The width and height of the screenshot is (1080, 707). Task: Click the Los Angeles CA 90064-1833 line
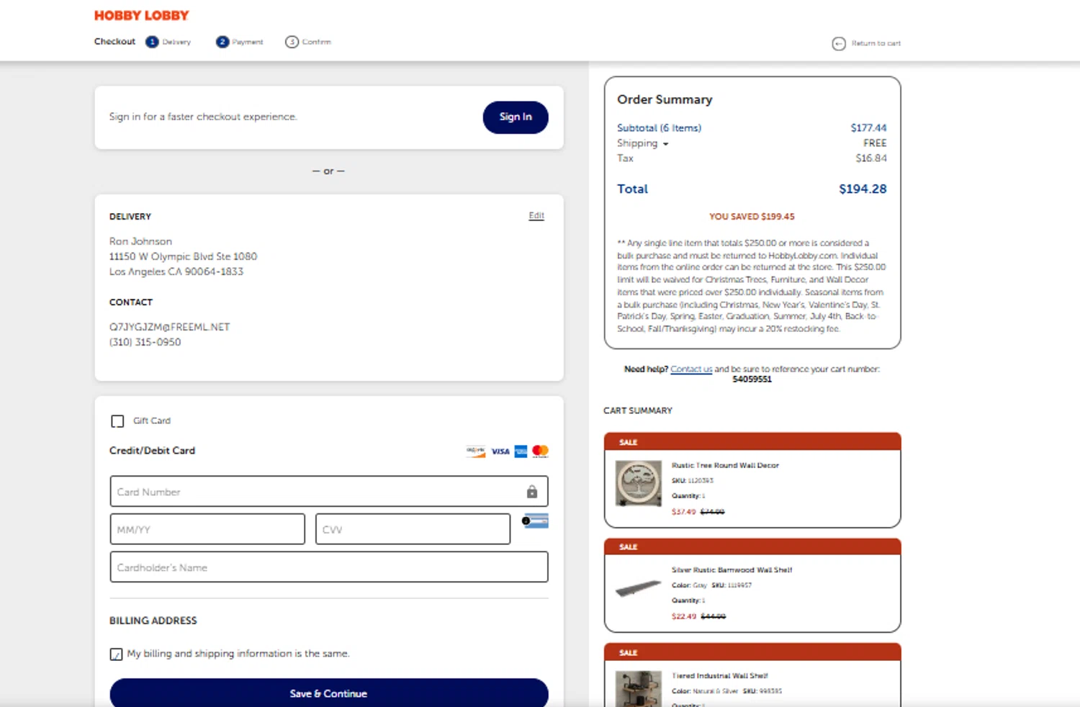tap(176, 271)
